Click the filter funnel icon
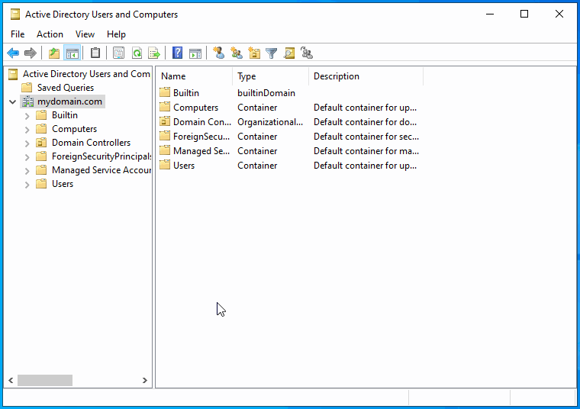This screenshot has height=409, width=580. pos(271,53)
